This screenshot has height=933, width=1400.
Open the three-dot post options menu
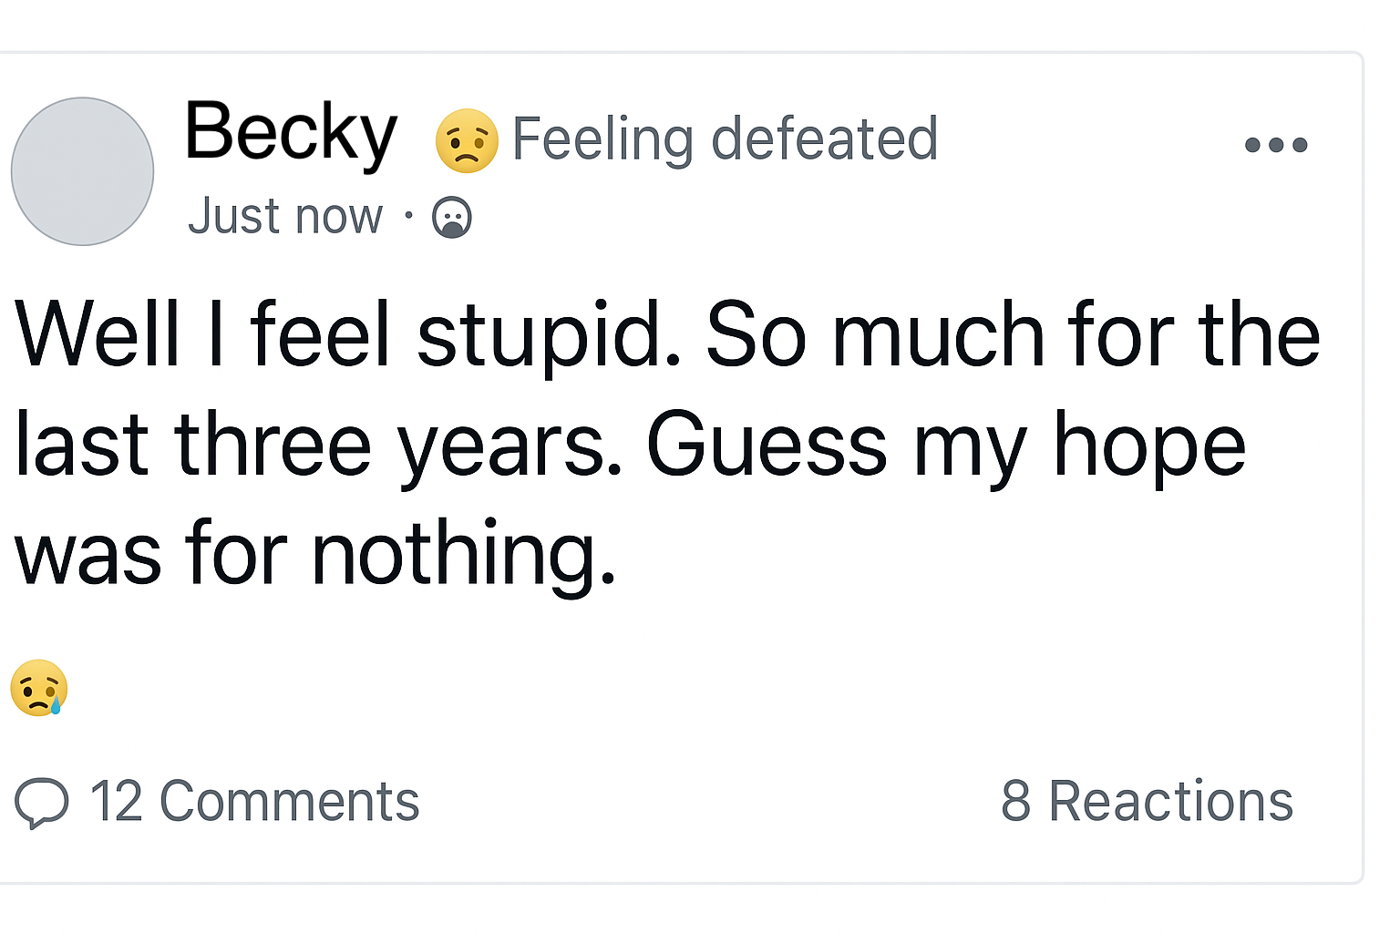1276,145
